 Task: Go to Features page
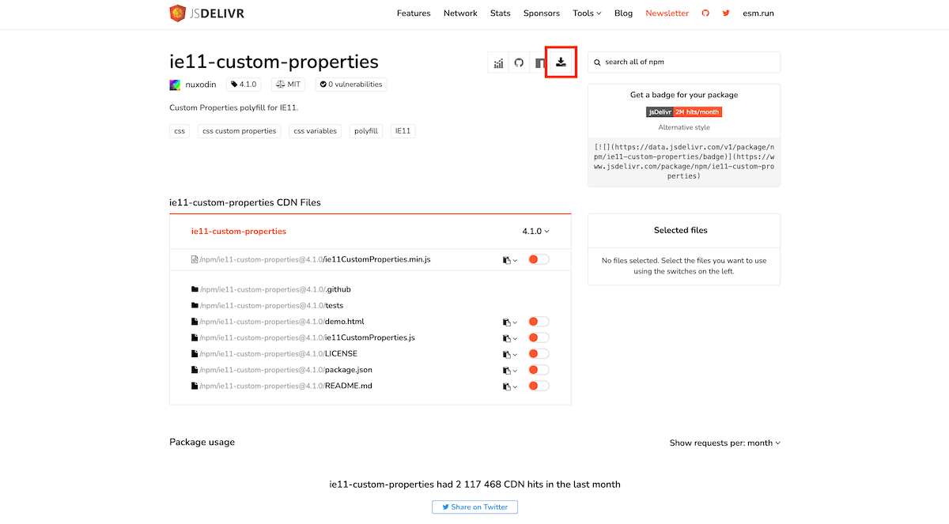click(414, 13)
